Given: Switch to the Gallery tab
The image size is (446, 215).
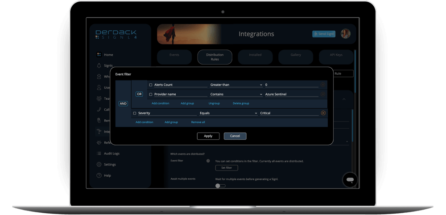Looking at the screenshot, I should tap(296, 57).
